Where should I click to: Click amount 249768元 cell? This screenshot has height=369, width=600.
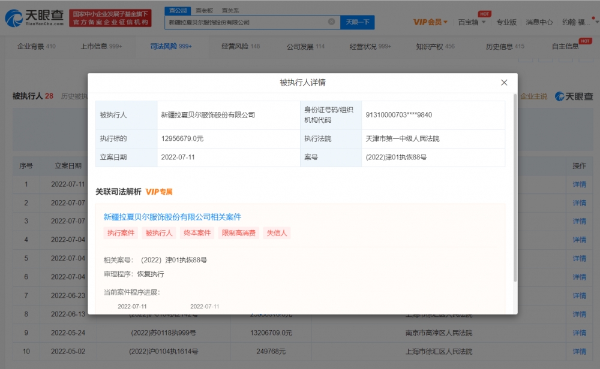pos(271,352)
